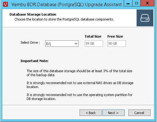The width and height of the screenshot is (157, 122).
Task: Click the Important Note heading
Action: (x=34, y=61)
